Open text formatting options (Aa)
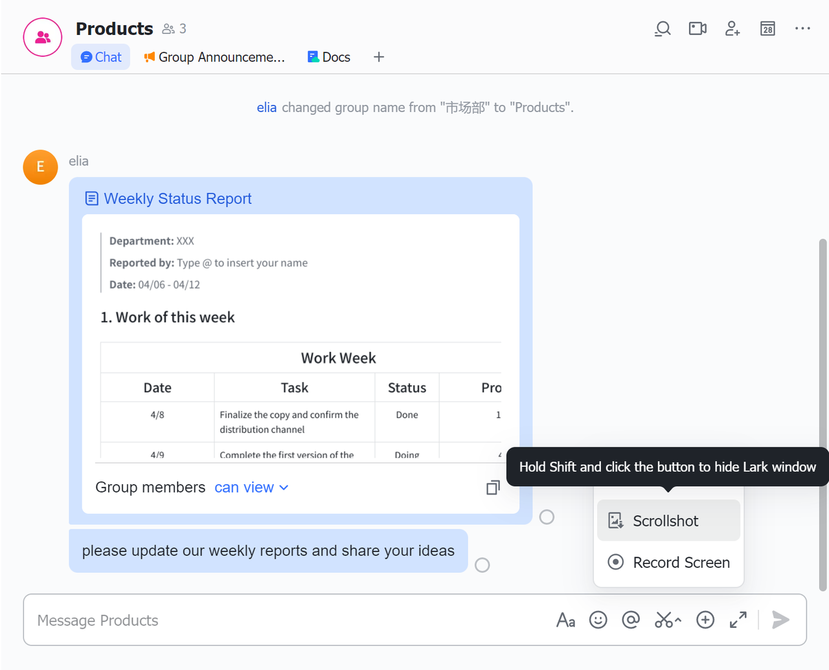 click(565, 620)
